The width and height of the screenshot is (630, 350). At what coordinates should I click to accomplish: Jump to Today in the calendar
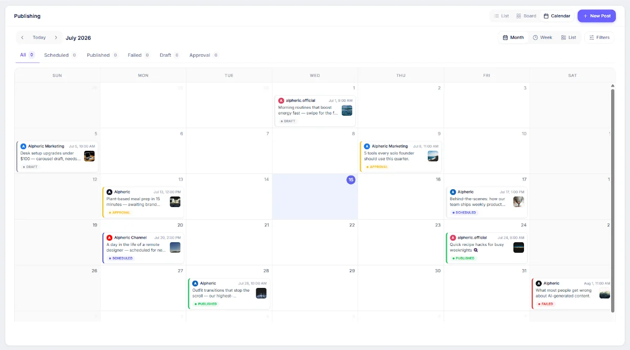pos(39,37)
